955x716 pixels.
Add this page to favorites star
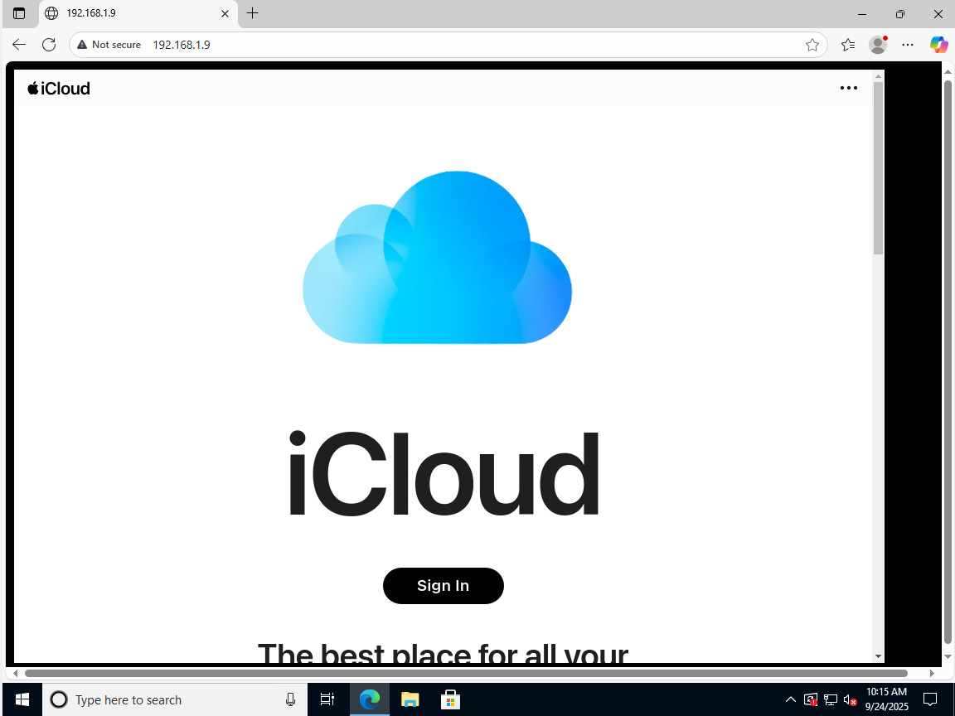812,45
